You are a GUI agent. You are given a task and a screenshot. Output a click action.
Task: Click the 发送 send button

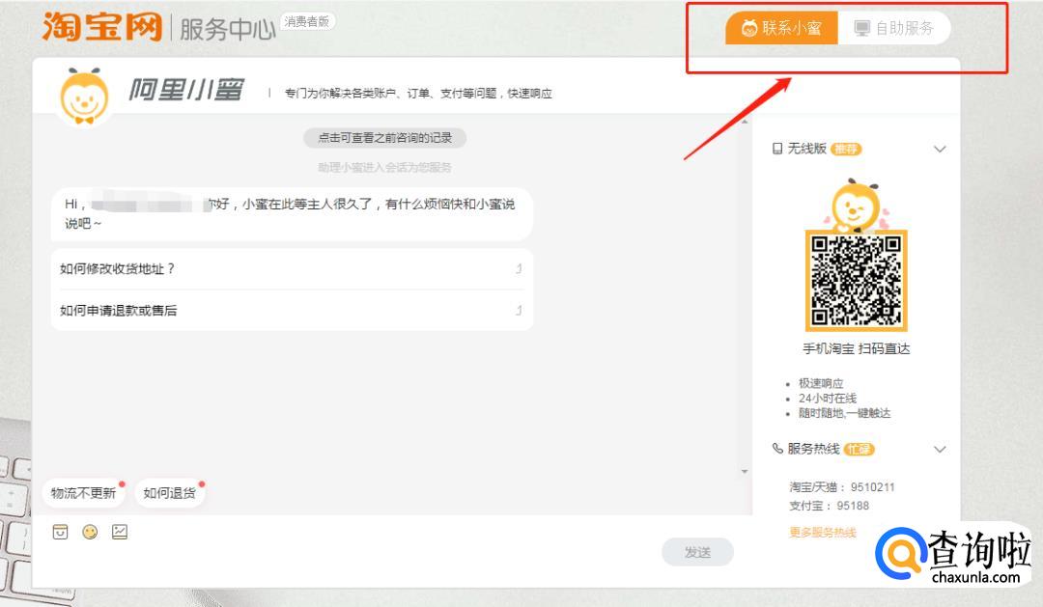pyautogui.click(x=698, y=552)
